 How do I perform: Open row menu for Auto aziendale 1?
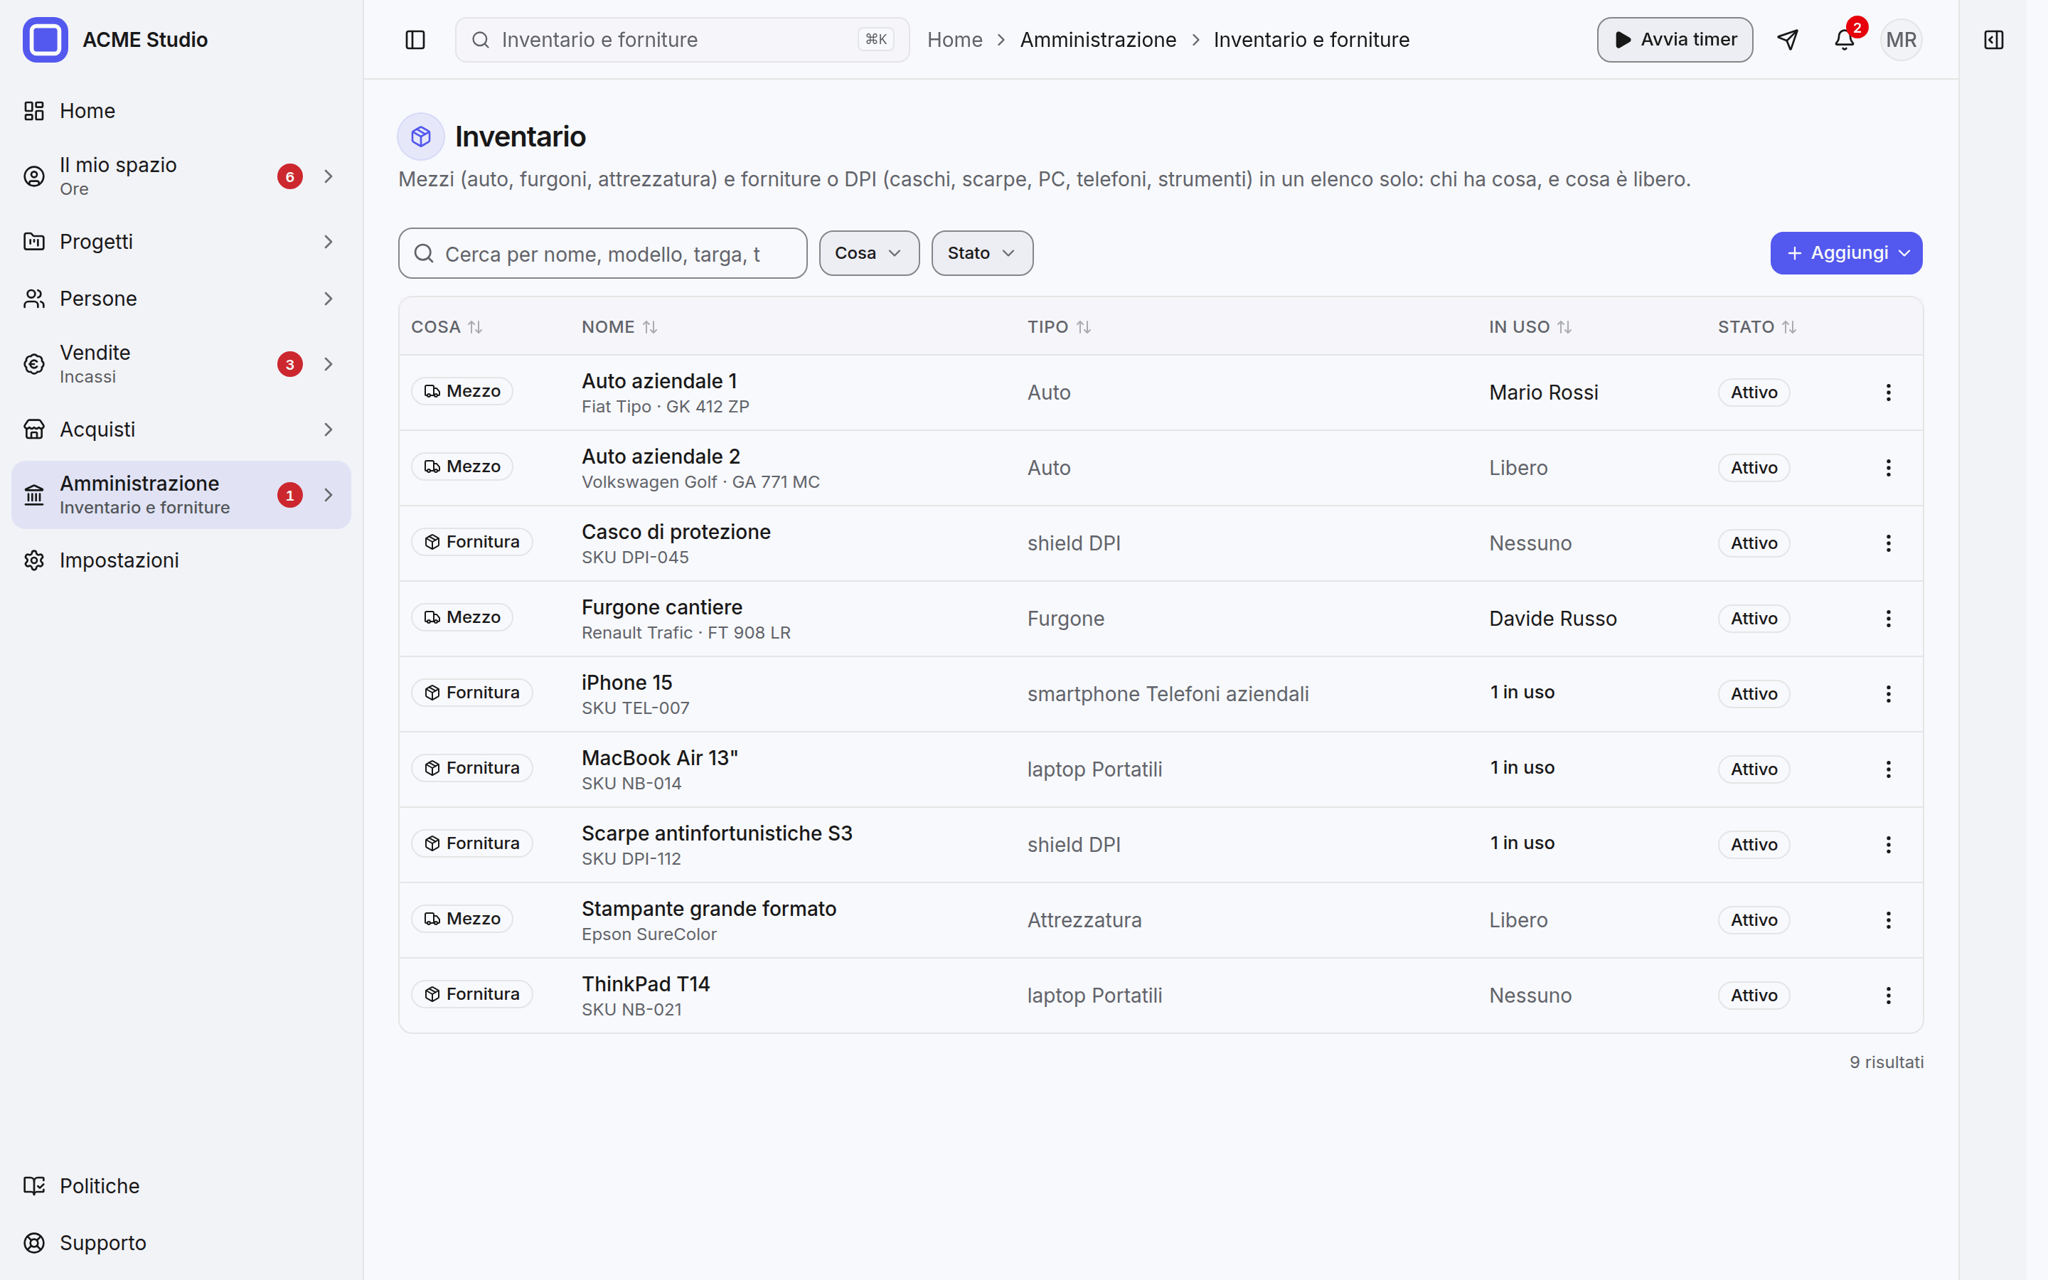(x=1888, y=393)
